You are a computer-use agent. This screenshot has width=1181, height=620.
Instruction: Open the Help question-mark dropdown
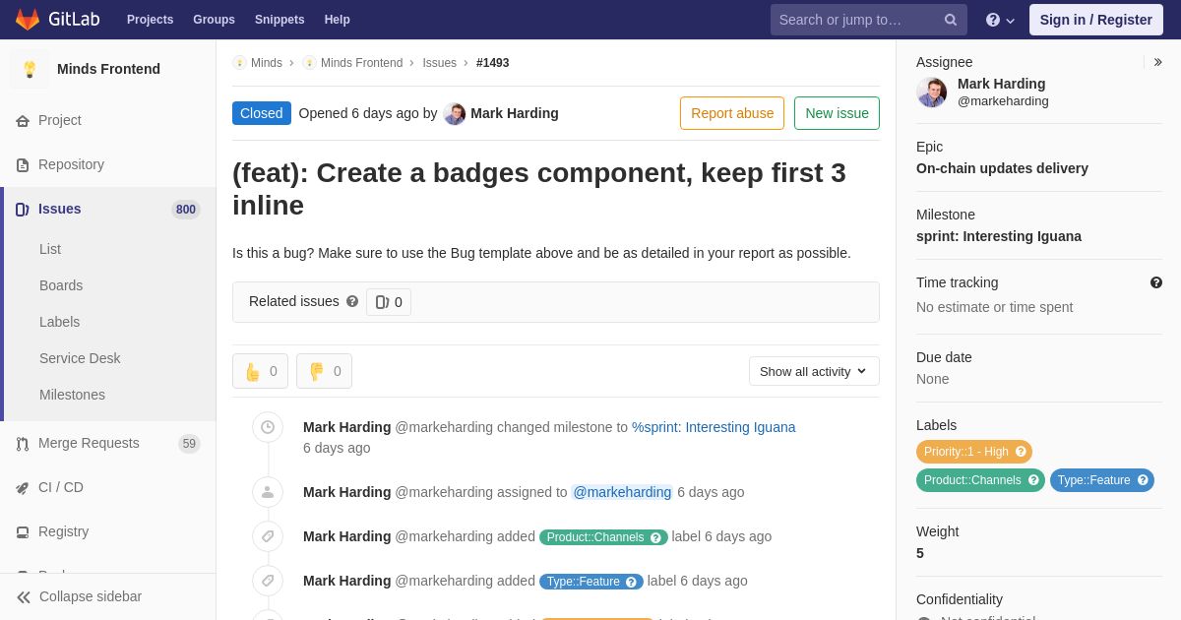[1000, 20]
